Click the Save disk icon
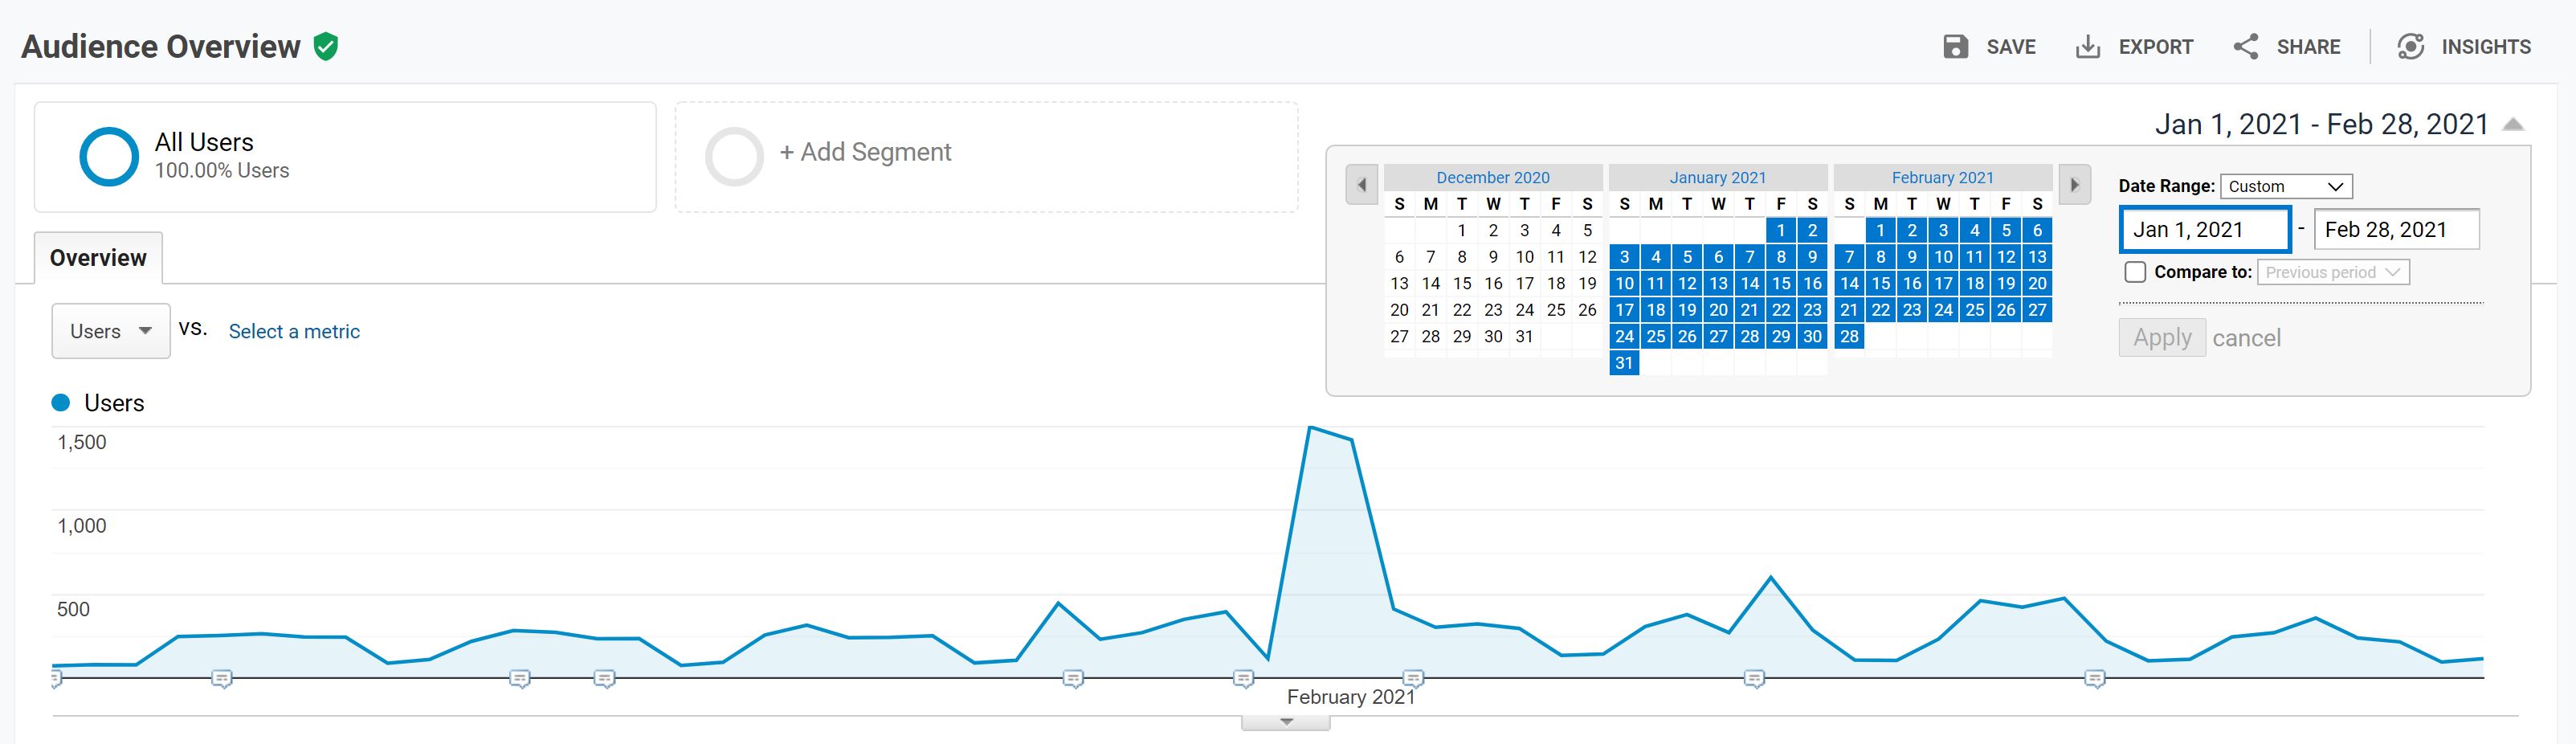This screenshot has height=744, width=2576. [x=1955, y=47]
